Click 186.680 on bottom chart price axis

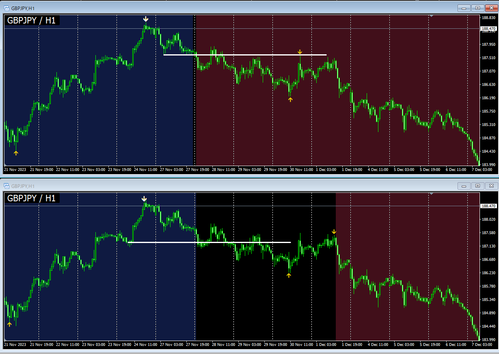click(488, 259)
